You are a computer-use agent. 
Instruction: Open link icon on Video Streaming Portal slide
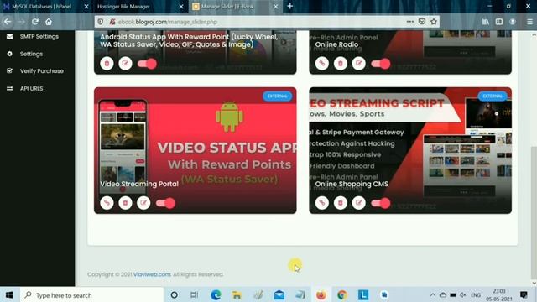(107, 203)
